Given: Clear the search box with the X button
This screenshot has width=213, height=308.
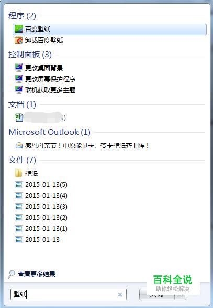Looking at the screenshot, I should tap(120, 294).
